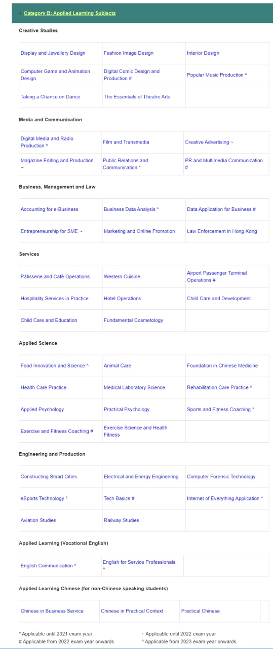Open Interior Design subject page
Viewport: 273px width, 649px height.
click(x=203, y=53)
